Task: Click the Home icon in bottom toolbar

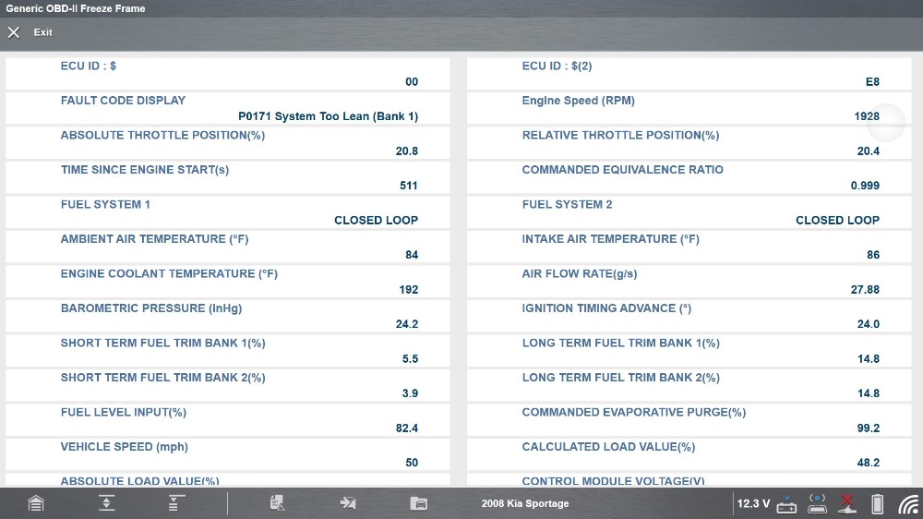Action: pos(35,503)
